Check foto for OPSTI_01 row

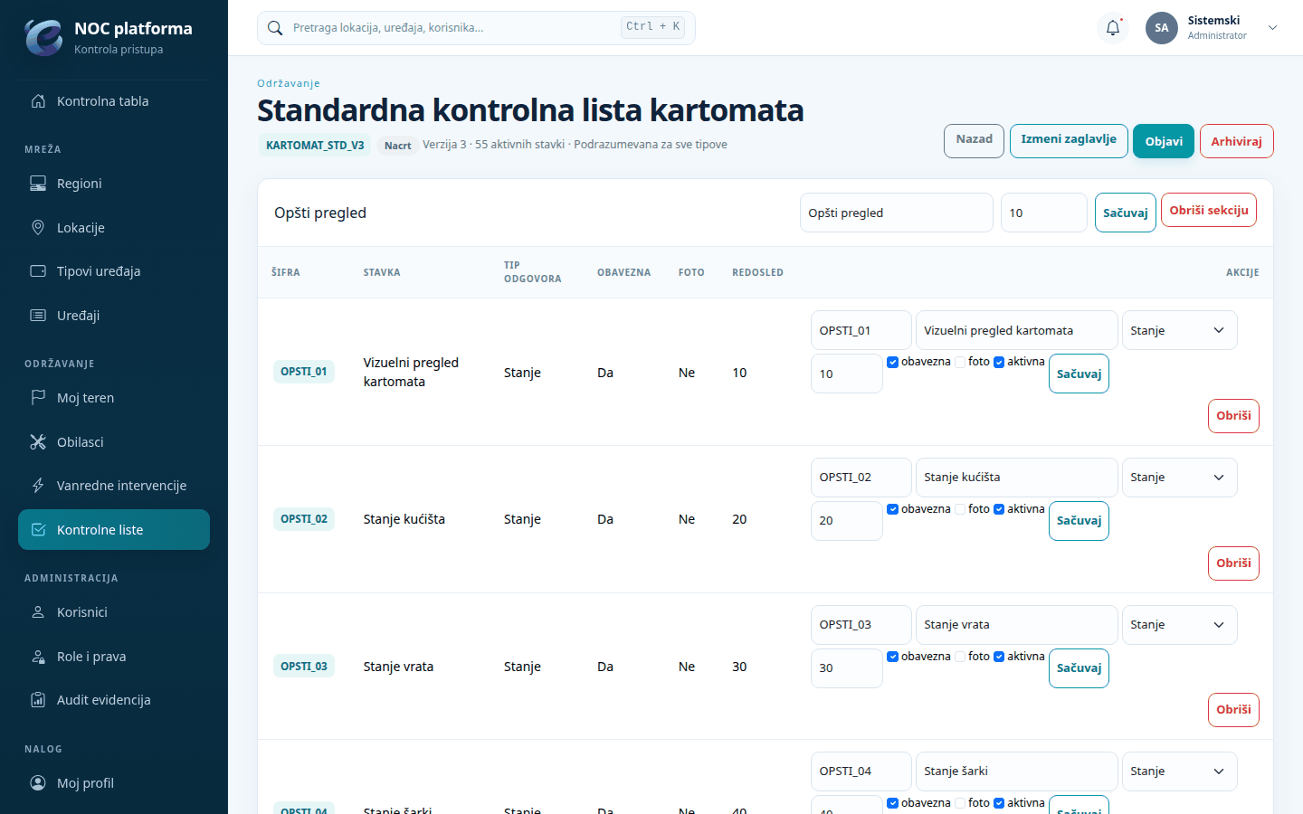click(960, 363)
